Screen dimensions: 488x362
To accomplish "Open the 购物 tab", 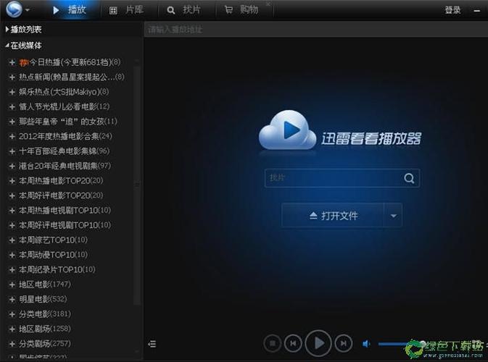I will (241, 10).
